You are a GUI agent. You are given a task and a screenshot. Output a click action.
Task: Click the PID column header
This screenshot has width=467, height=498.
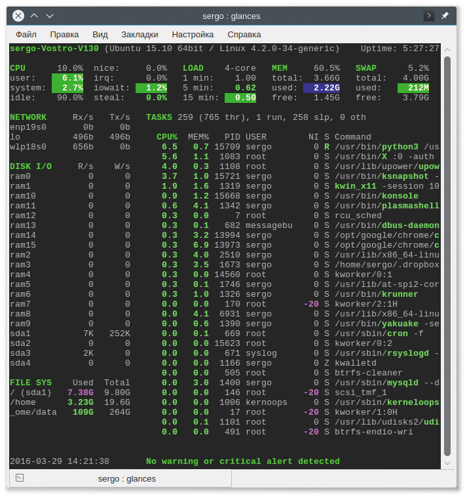233,137
